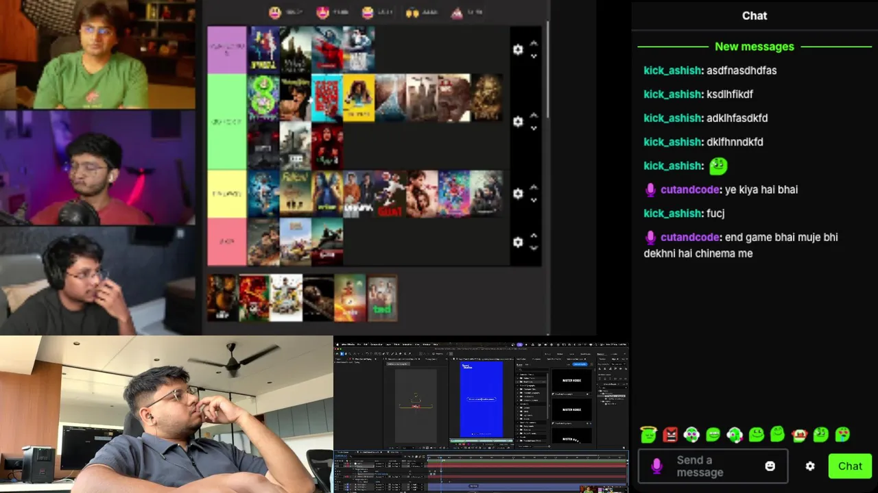Click the green tier label
The width and height of the screenshot is (878, 493).
tap(227, 121)
